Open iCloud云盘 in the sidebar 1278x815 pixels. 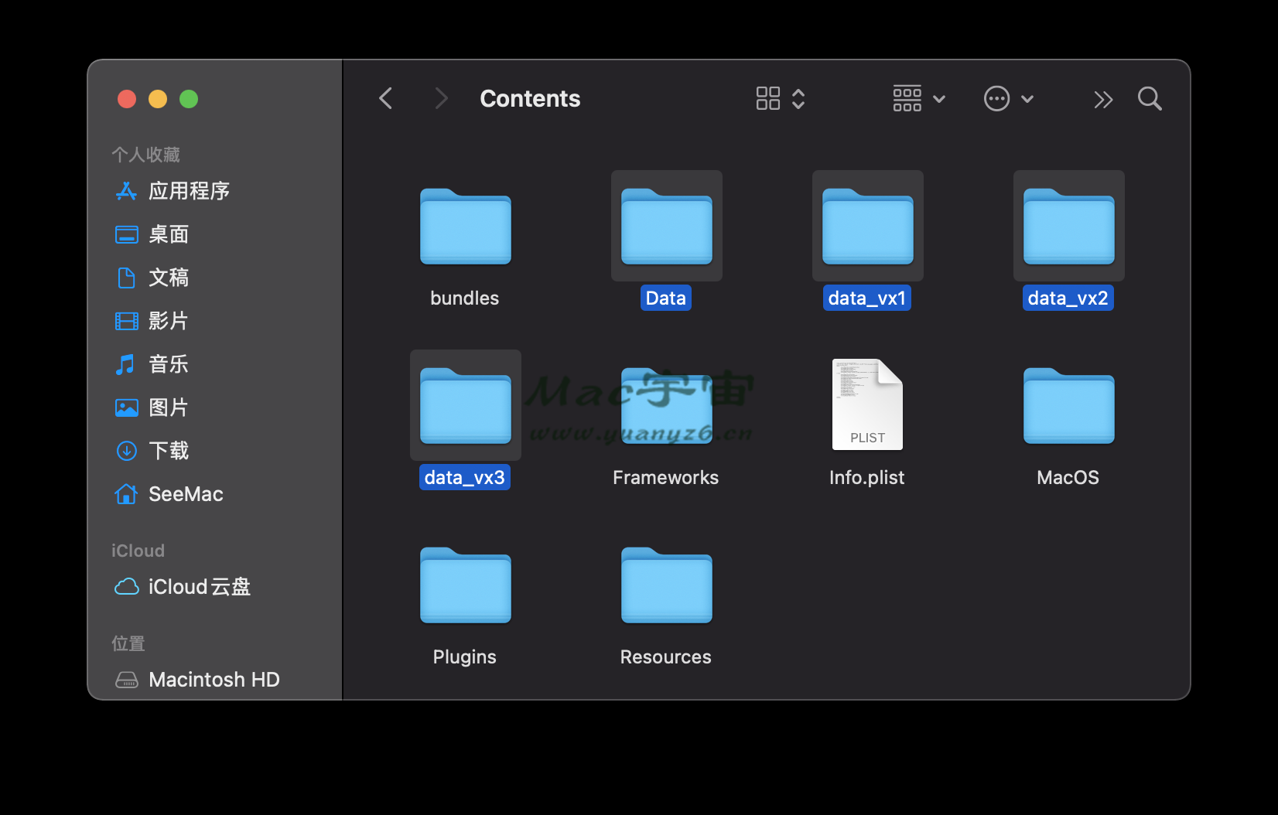pos(199,587)
